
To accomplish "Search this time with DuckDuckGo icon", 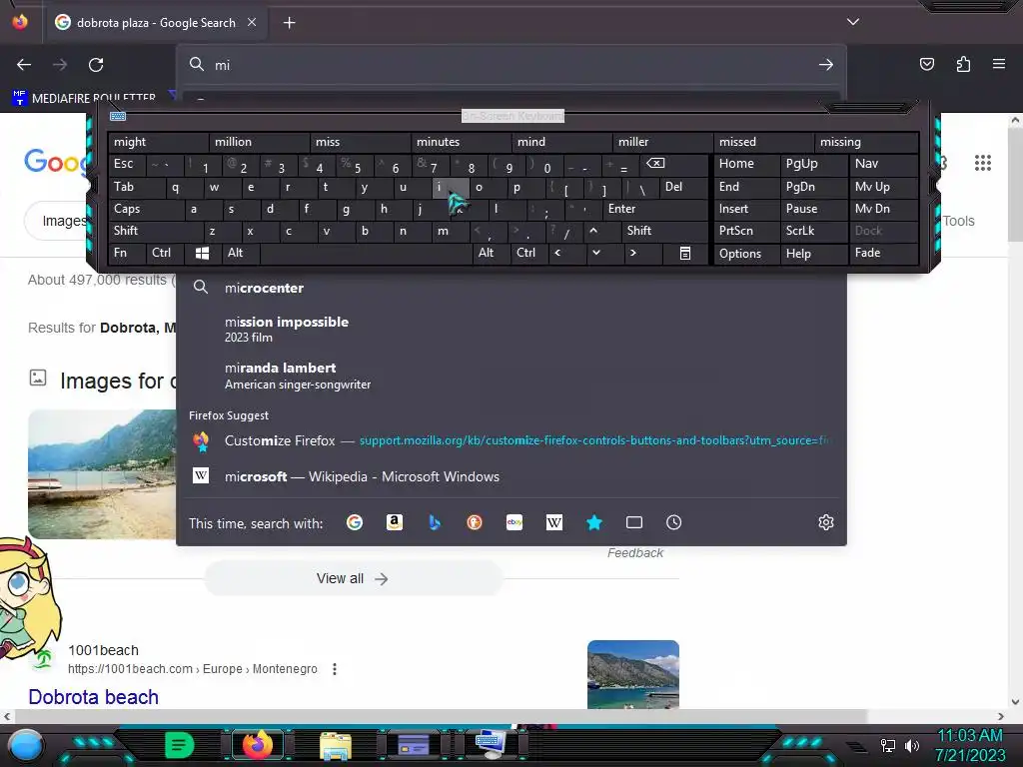I will 475,522.
